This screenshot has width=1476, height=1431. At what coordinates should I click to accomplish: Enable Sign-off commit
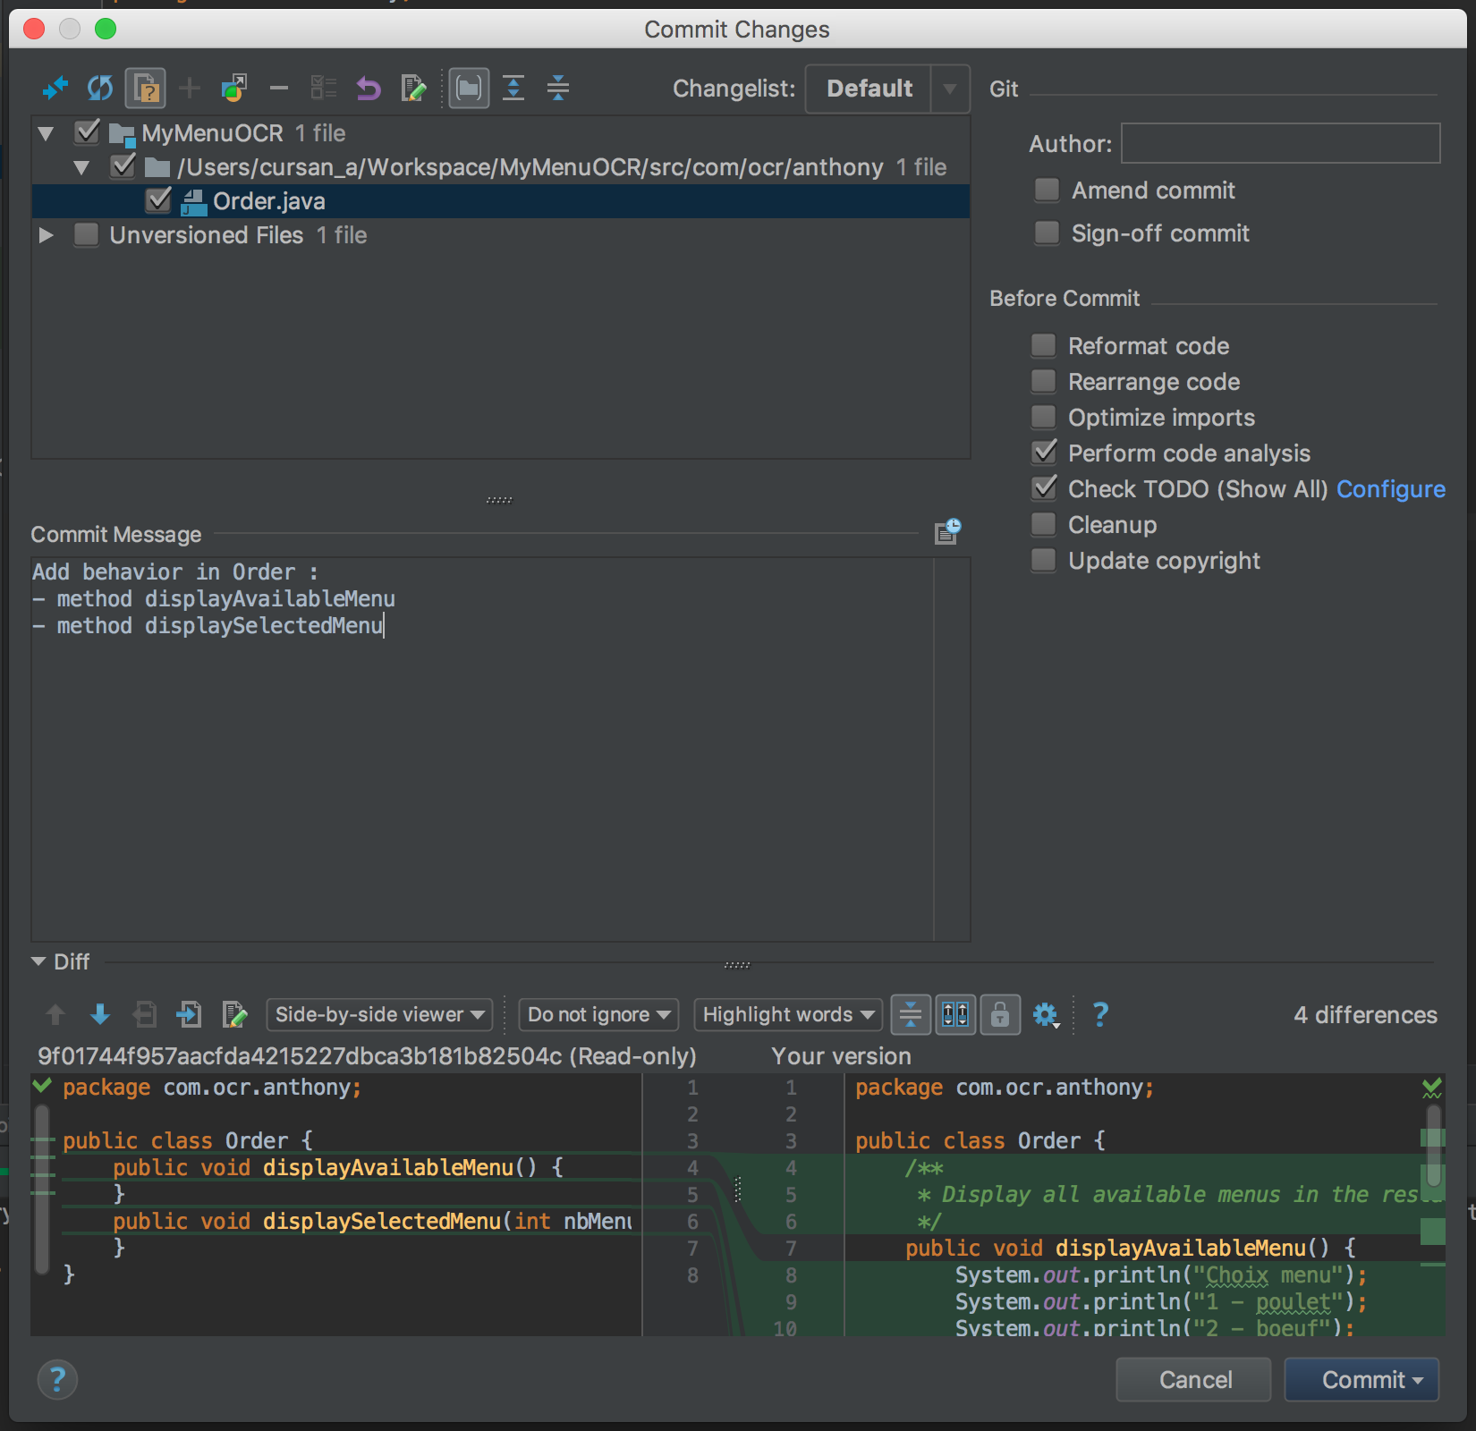coord(1047,233)
